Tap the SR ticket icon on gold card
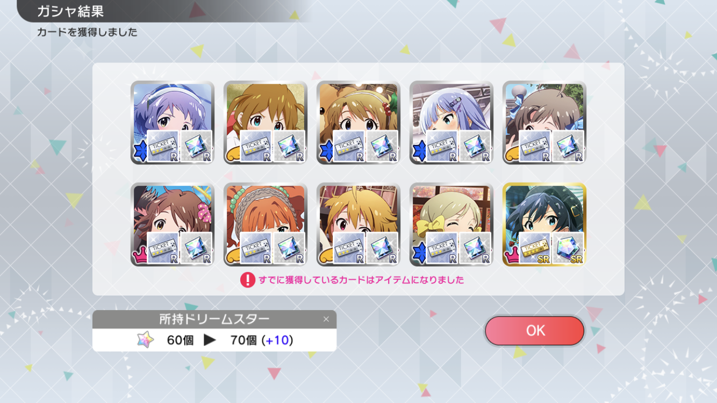The image size is (717, 403). pos(535,248)
